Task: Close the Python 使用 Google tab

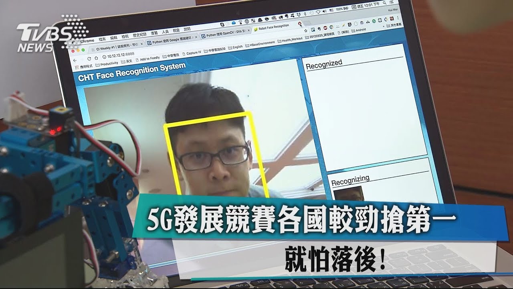Action: pyautogui.click(x=196, y=37)
